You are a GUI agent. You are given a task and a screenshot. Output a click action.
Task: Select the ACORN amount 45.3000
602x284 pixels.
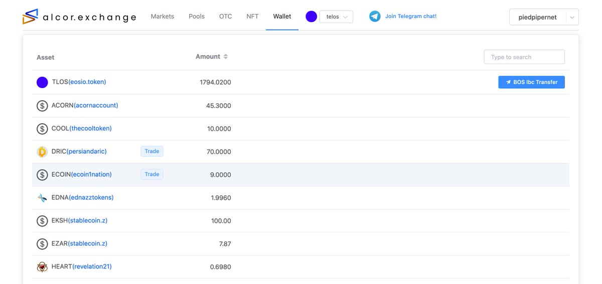tap(219, 106)
